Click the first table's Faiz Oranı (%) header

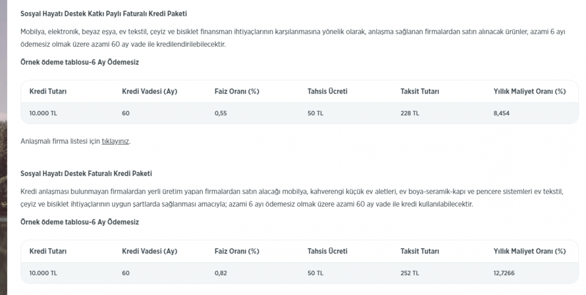point(237,91)
